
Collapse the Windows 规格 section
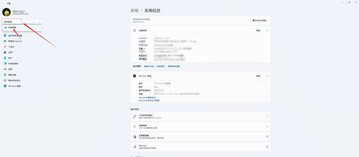(x=267, y=76)
